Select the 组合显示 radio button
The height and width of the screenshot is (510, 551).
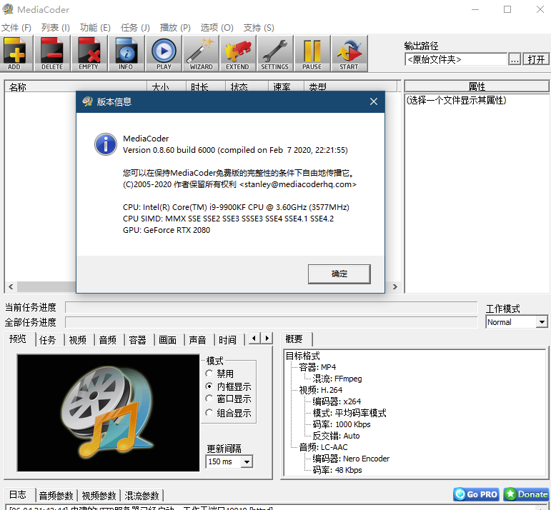(209, 413)
